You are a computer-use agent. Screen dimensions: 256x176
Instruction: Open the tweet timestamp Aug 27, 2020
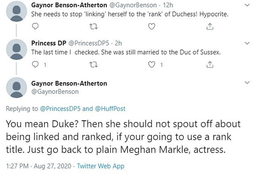click(x=38, y=166)
